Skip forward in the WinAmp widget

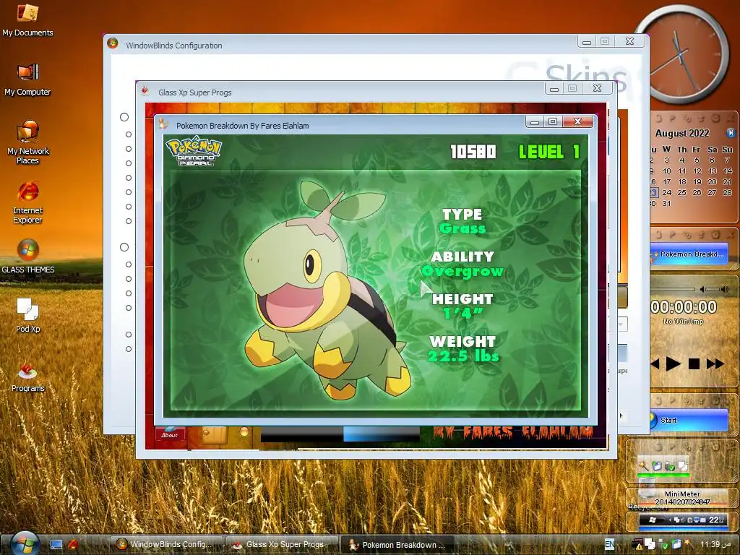(x=715, y=363)
